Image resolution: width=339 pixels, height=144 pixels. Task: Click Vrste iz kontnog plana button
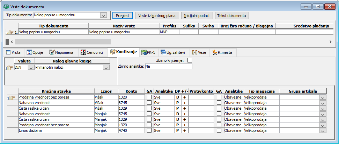point(157,16)
